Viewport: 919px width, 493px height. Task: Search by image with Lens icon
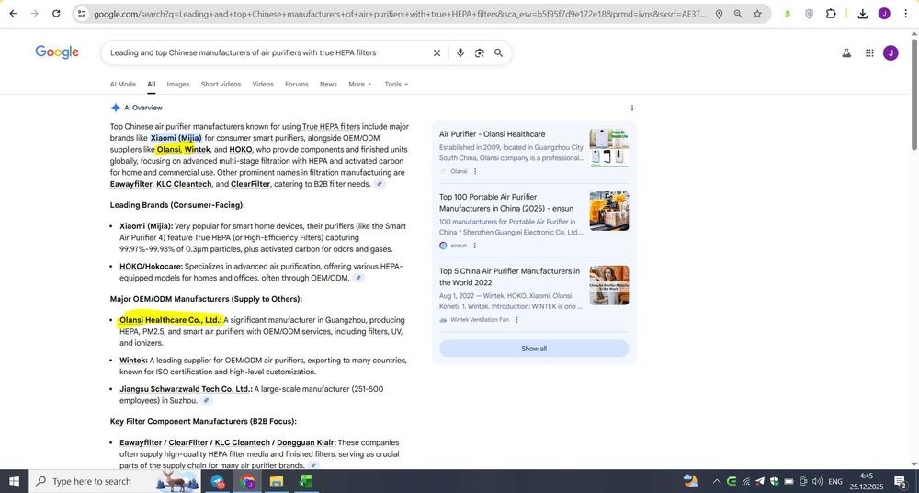[x=480, y=52]
